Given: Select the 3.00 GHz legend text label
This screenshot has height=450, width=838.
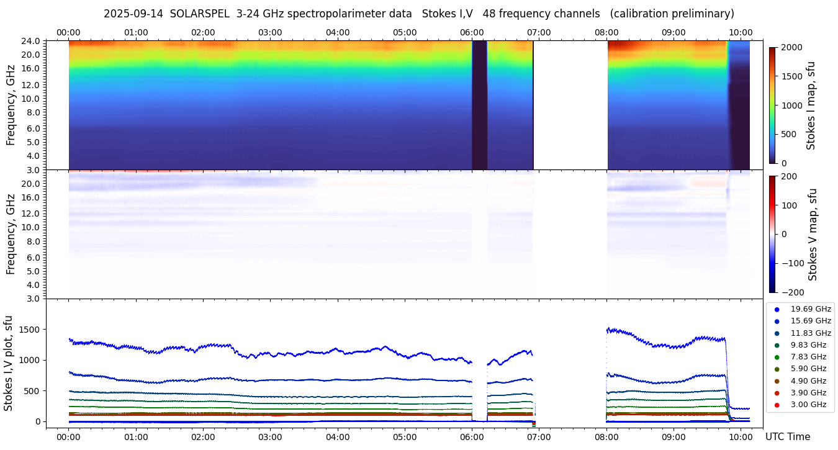Looking at the screenshot, I should coord(808,405).
